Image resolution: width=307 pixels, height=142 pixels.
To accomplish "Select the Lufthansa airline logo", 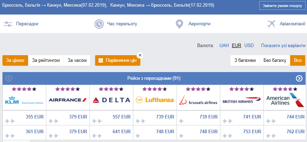I will [x=155, y=100].
